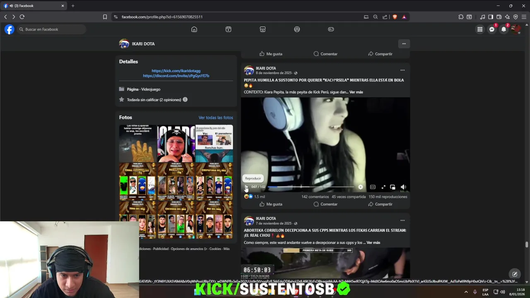Seek on the video progress bar
Viewport: 530px width, 298px height.
click(311, 187)
